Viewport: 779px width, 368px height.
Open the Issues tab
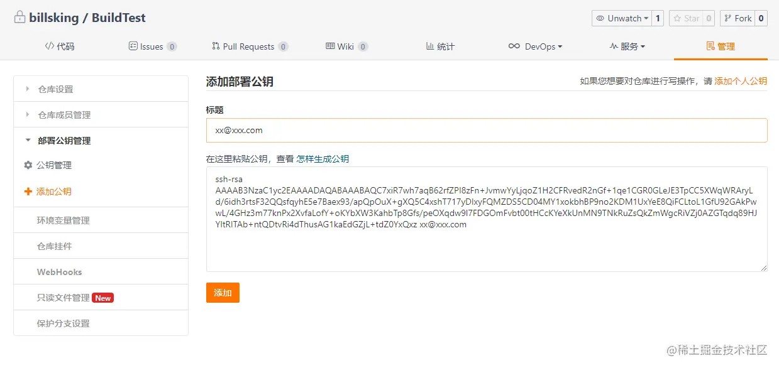point(153,46)
